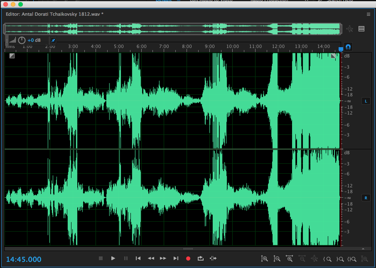Click the fade-in handle on the waveform

tap(12, 56)
